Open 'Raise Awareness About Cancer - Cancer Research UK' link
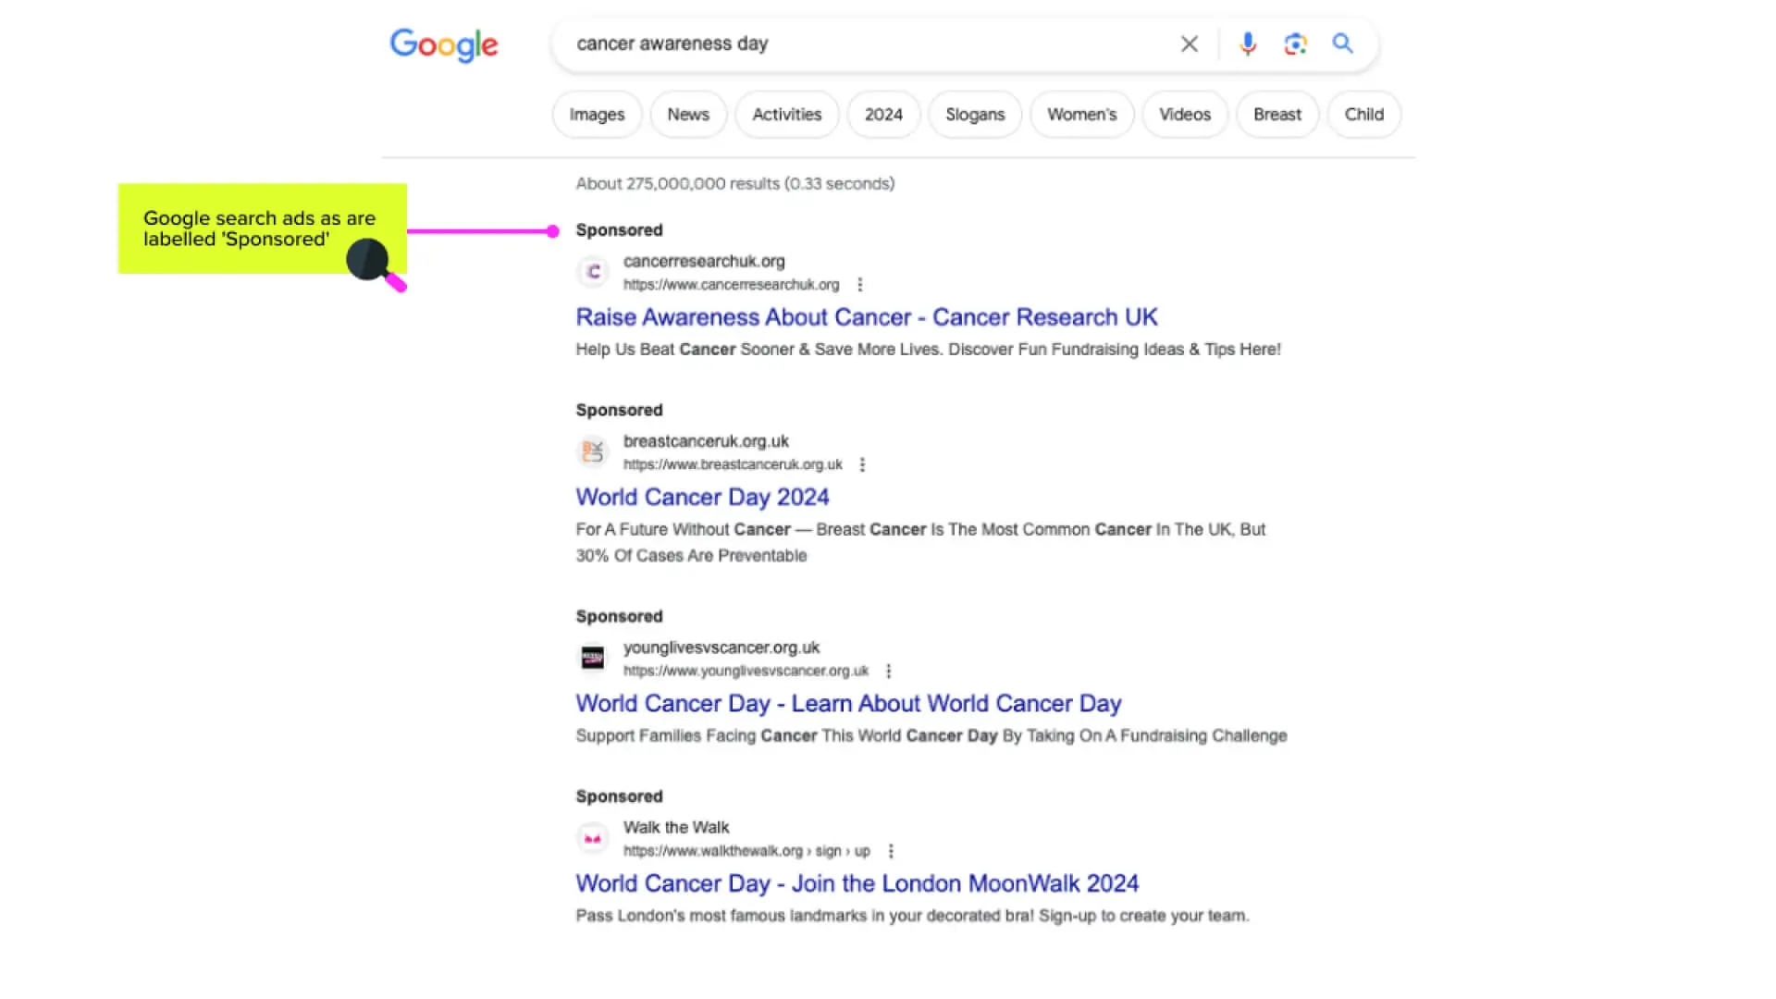Viewport: 1776px width, 999px height. click(867, 317)
